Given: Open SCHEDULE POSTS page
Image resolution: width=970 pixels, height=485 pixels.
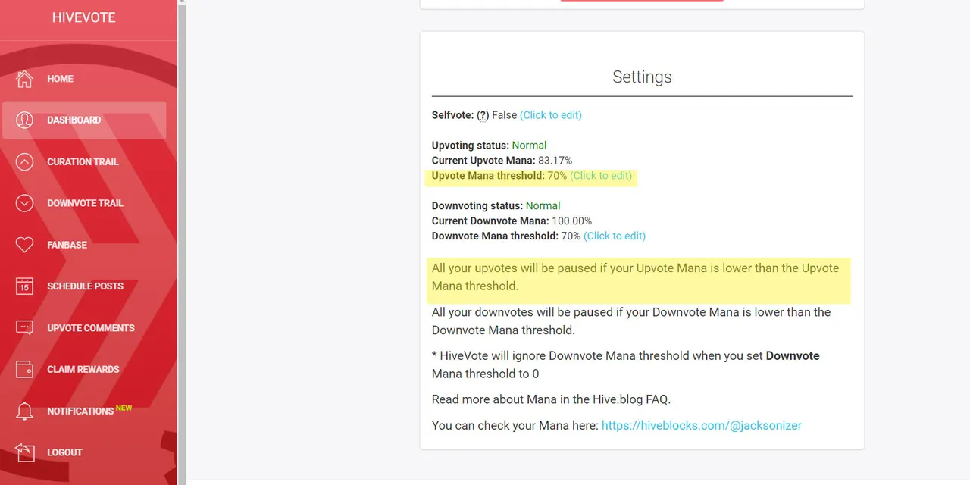Looking at the screenshot, I should [83, 286].
